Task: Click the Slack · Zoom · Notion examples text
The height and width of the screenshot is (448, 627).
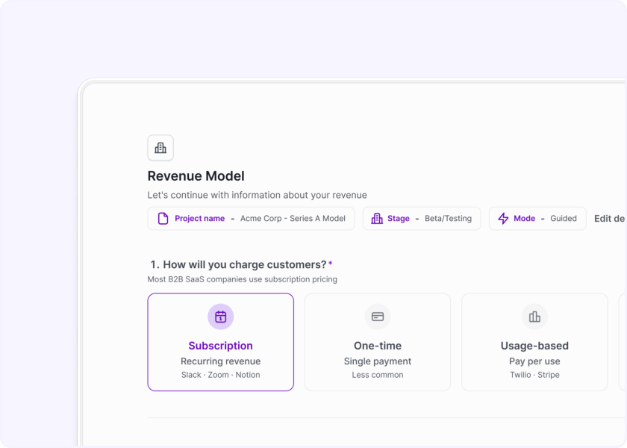Action: pos(221,375)
